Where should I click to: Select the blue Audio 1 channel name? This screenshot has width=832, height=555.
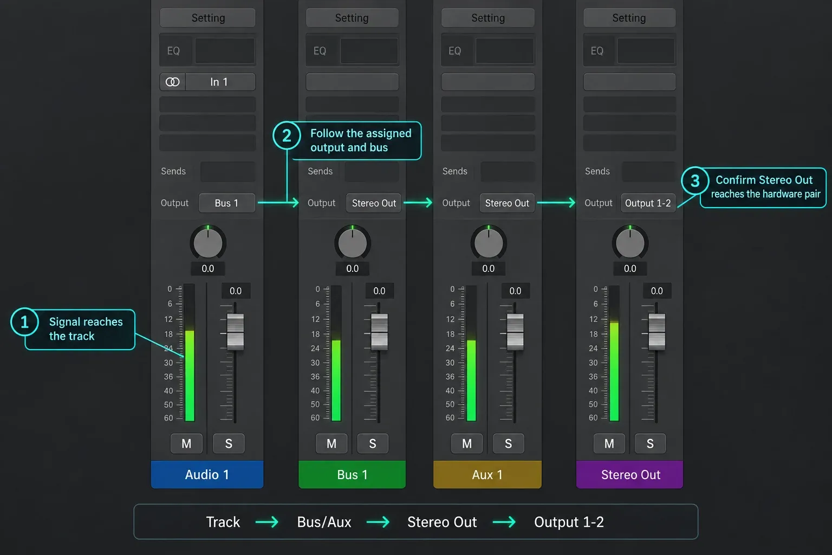pos(207,475)
